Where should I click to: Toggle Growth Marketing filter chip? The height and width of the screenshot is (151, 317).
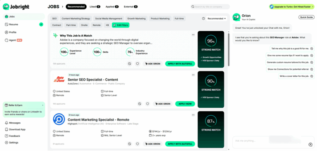coord(136,18)
